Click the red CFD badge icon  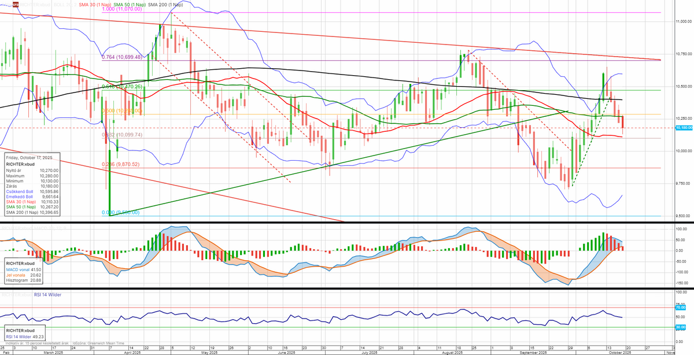click(x=15, y=4)
